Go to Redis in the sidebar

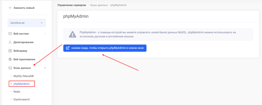(17, 91)
